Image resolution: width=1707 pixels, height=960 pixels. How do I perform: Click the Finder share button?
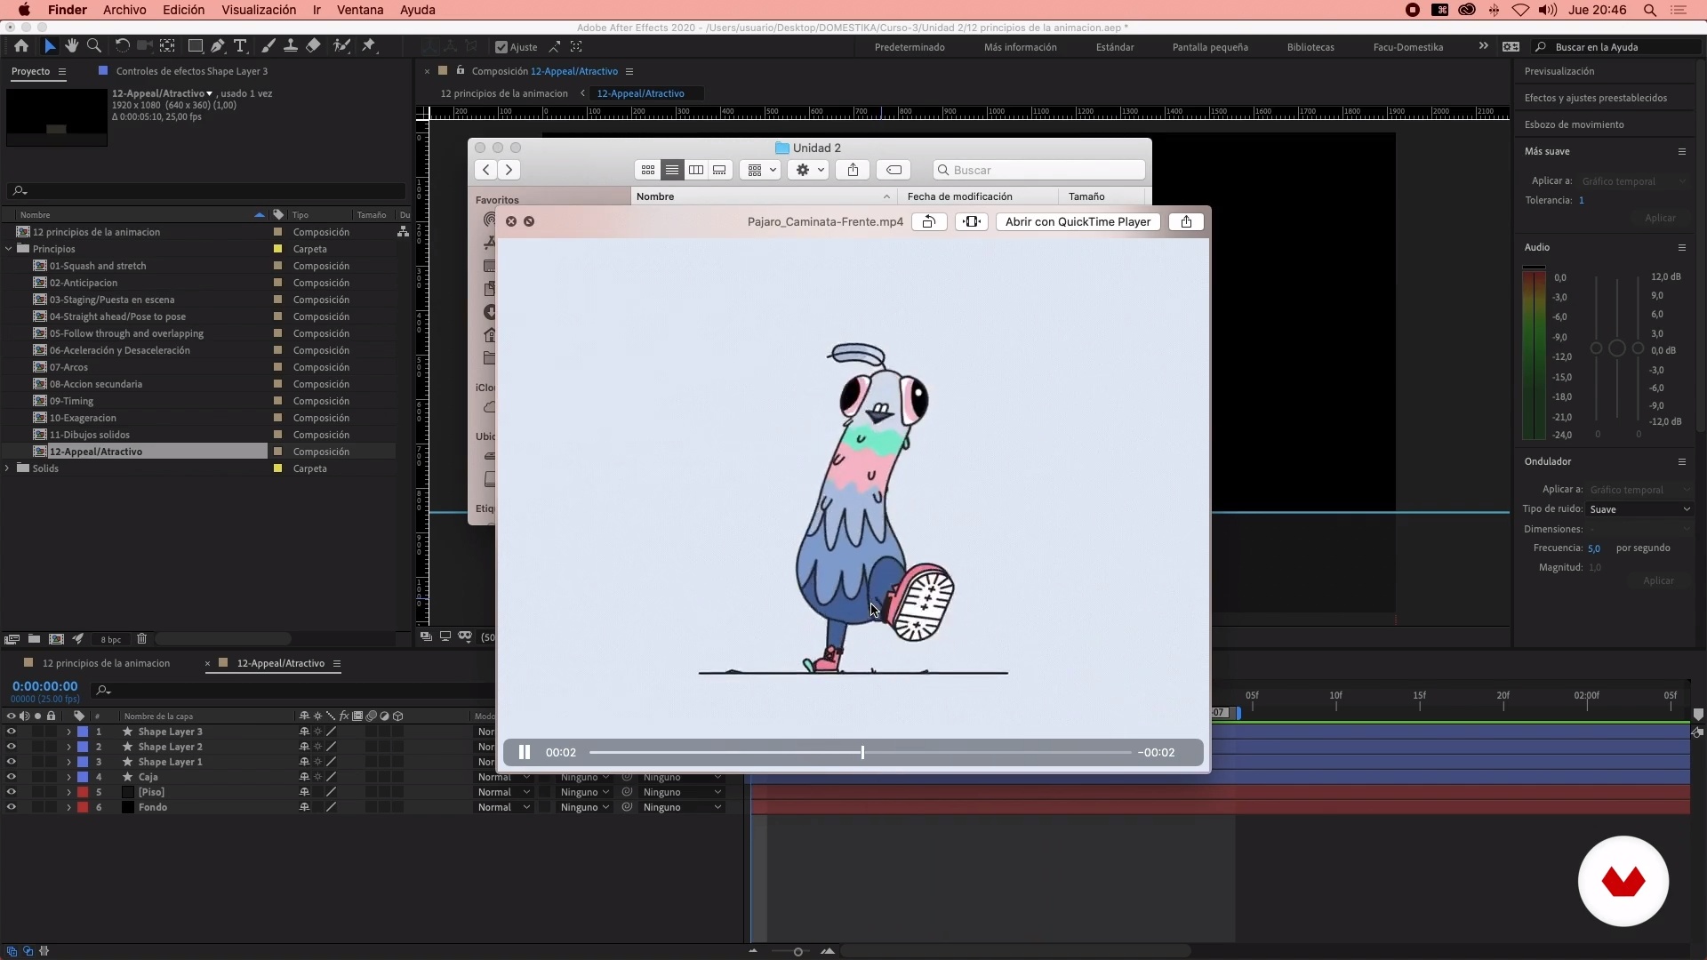click(x=853, y=170)
